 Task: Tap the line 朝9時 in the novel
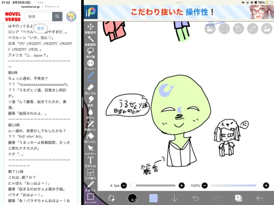13,73
